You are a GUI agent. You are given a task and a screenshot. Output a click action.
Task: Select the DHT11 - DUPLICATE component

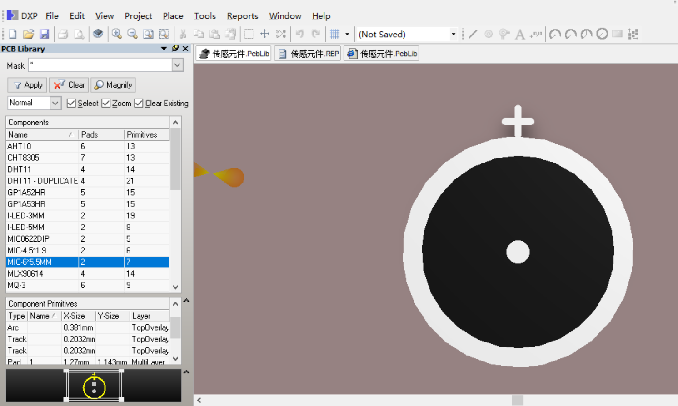[x=88, y=181]
